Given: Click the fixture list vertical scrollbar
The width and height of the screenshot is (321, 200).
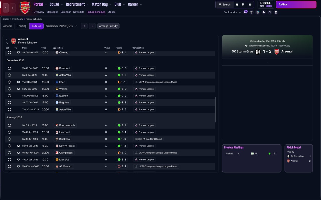Looking at the screenshot, I should pos(216,110).
